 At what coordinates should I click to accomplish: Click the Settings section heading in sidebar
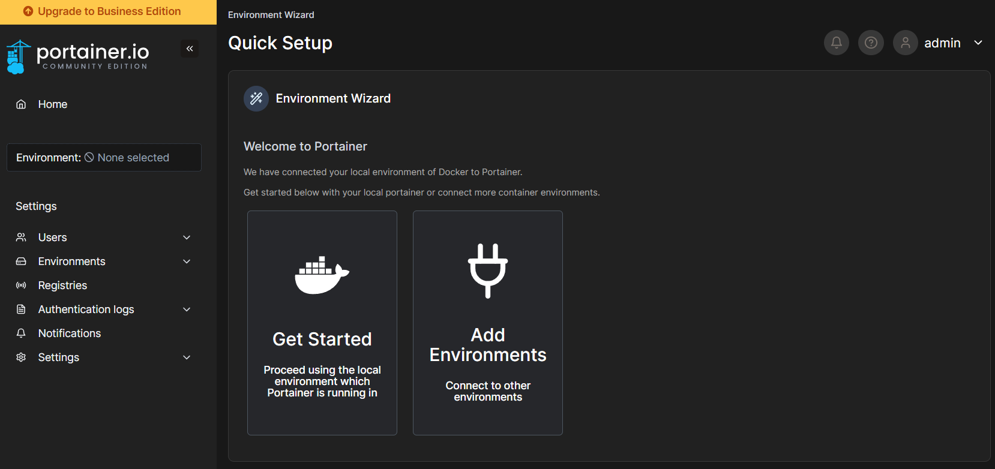(36, 206)
